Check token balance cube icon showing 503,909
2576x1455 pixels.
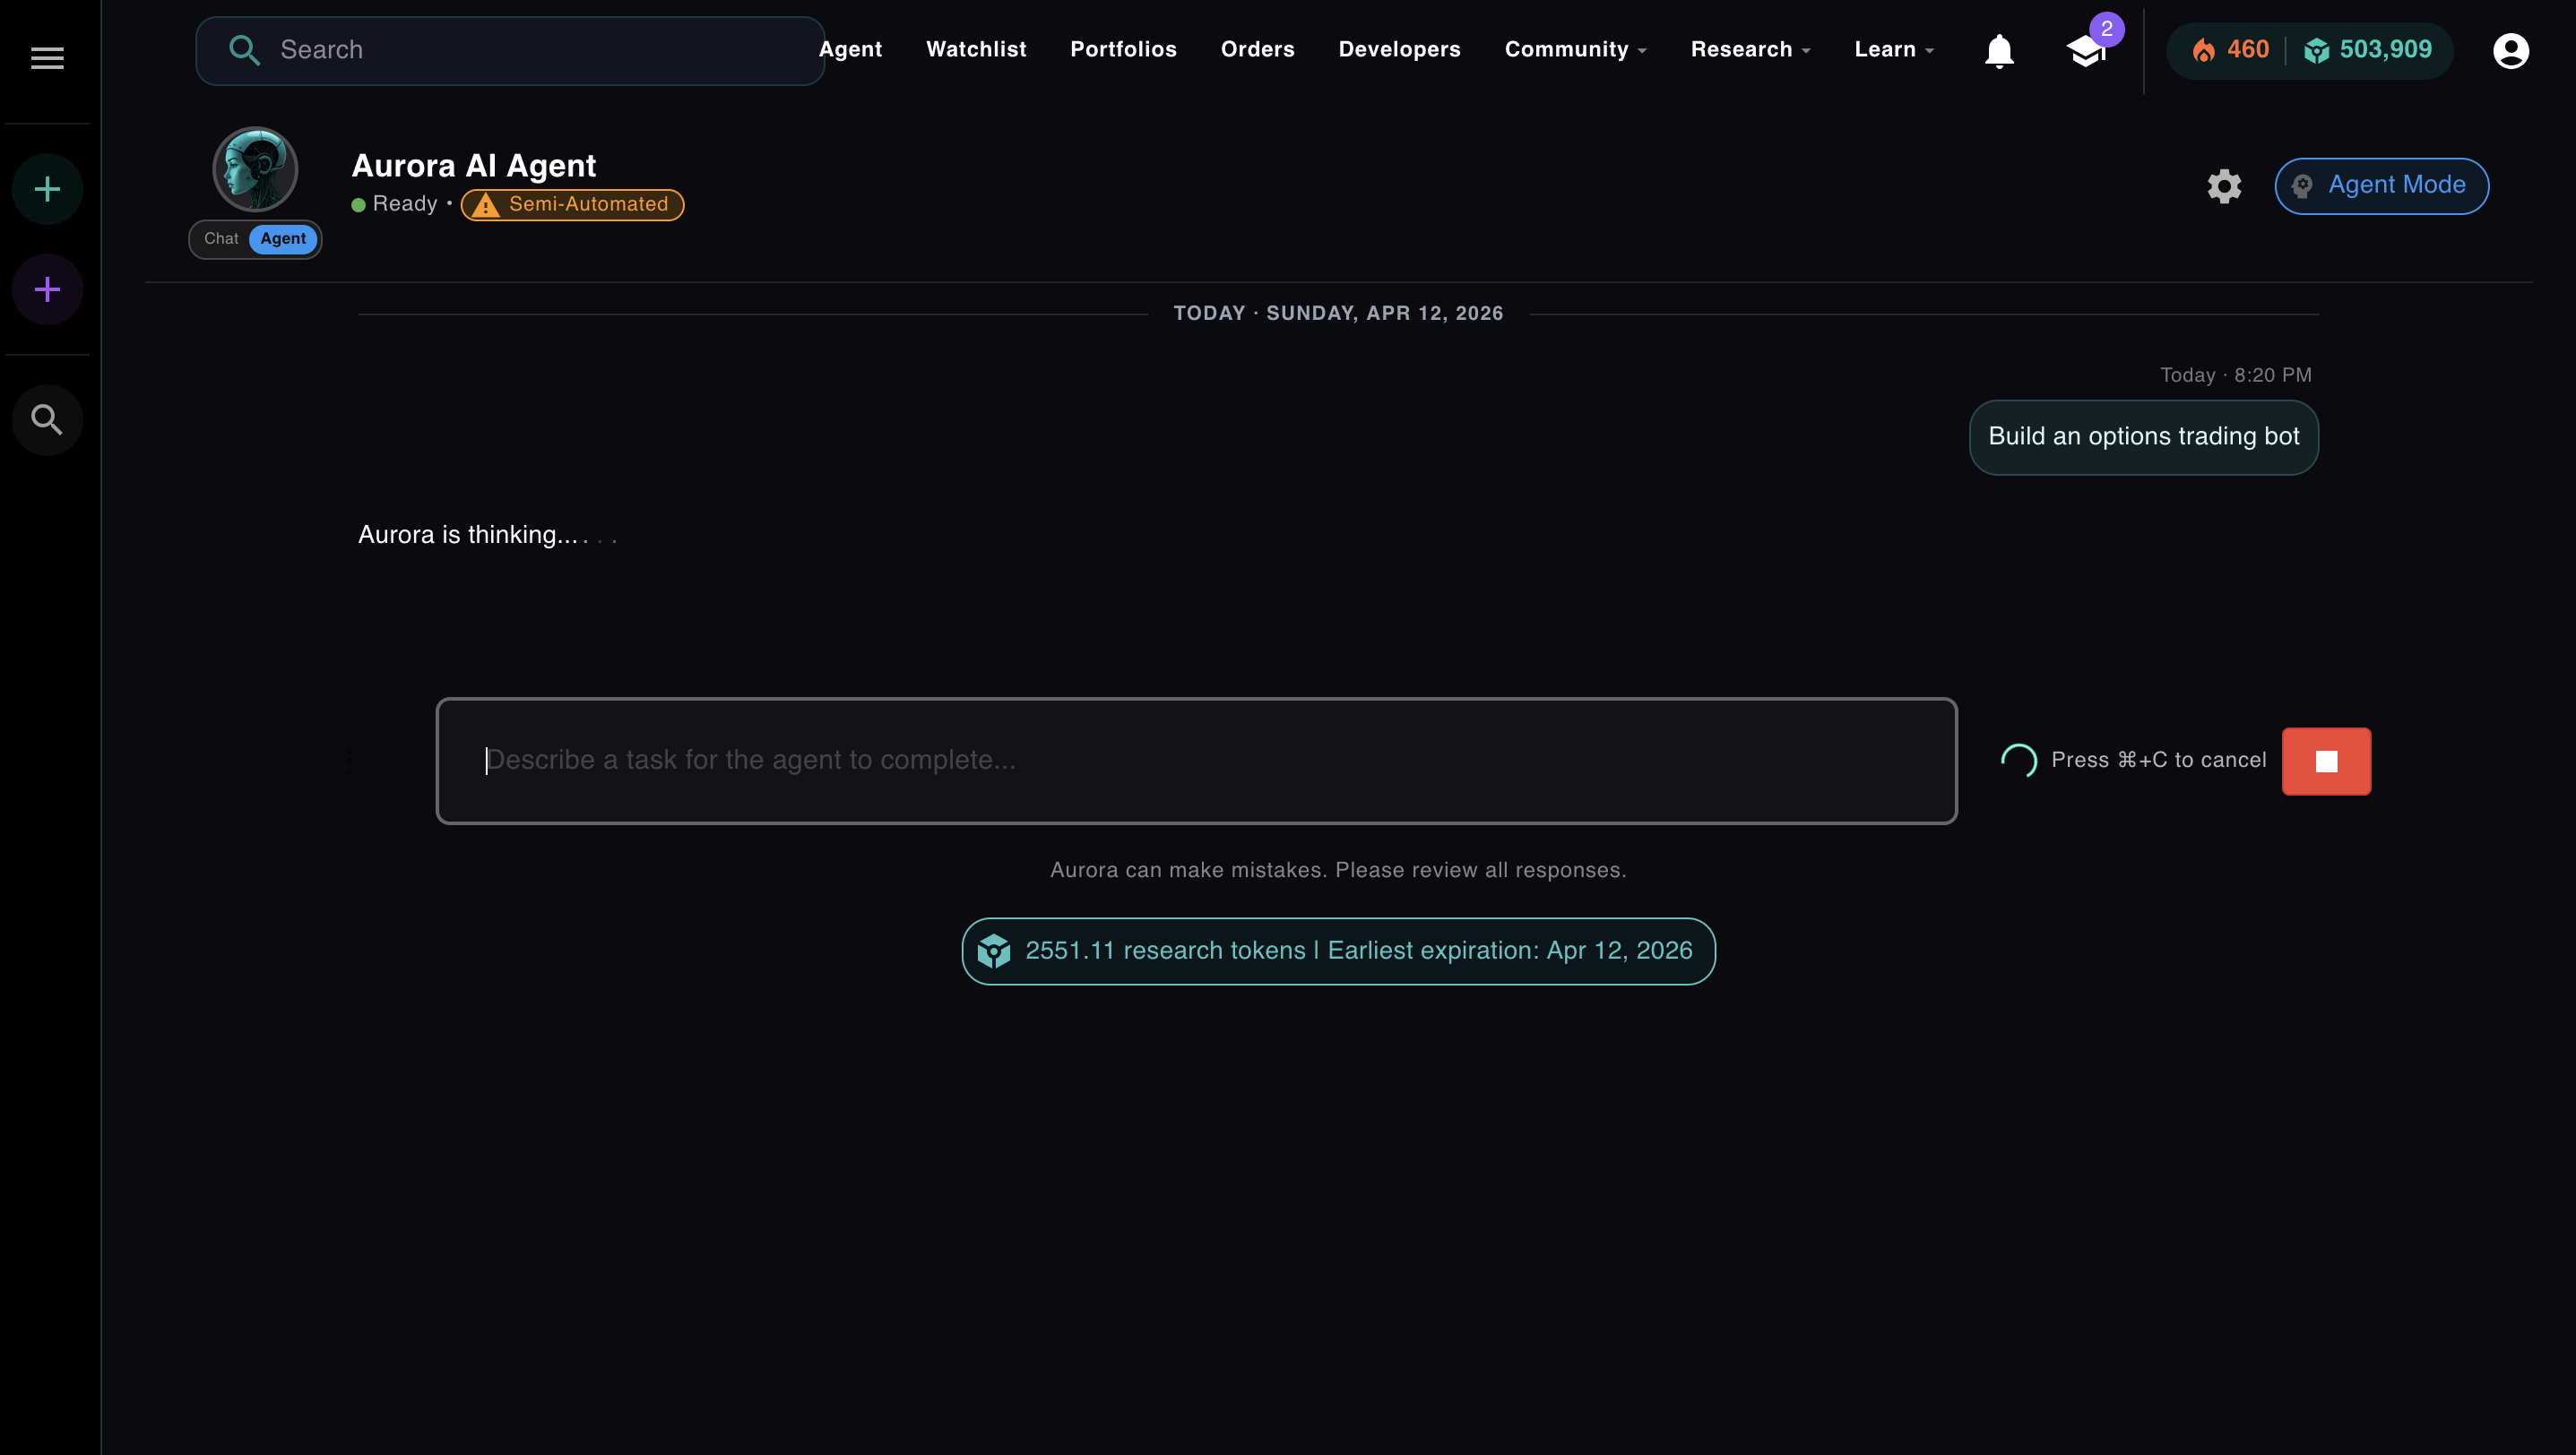point(2318,49)
